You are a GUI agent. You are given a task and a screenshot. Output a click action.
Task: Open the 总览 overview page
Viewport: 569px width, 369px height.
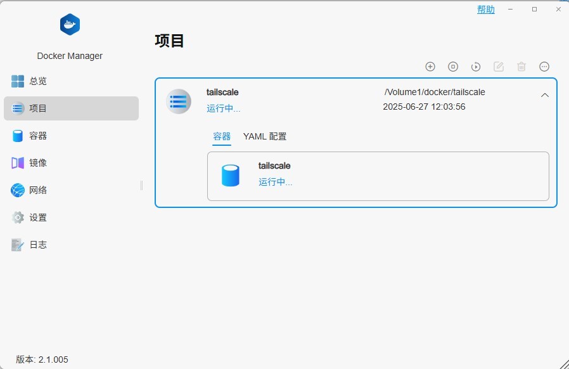click(71, 81)
